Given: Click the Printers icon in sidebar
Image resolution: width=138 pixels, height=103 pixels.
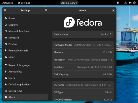Looking at the screenshot, I should 6,44.
